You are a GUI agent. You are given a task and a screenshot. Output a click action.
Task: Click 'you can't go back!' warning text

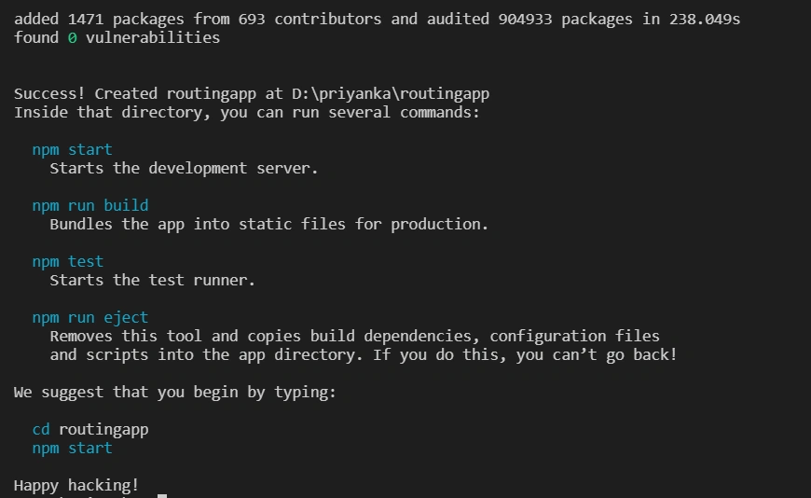tap(597, 354)
